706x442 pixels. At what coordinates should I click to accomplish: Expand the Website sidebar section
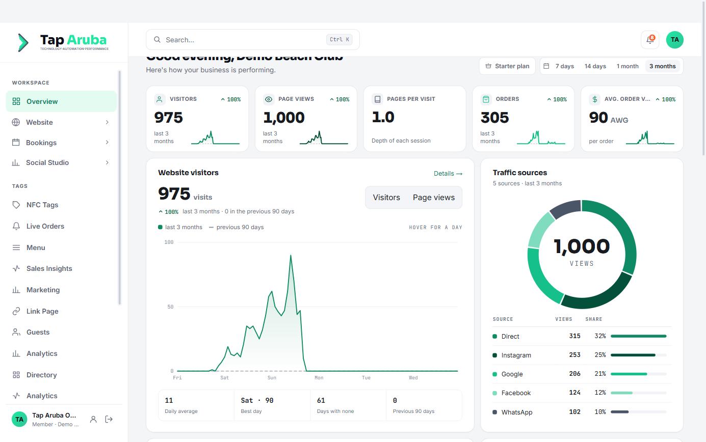click(x=61, y=122)
